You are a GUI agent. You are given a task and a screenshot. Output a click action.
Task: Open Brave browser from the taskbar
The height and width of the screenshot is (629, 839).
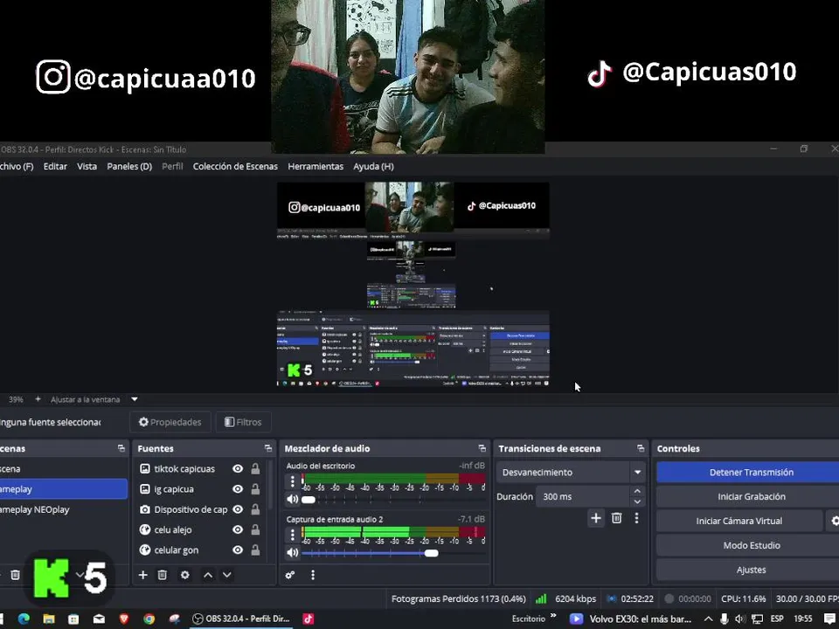click(124, 619)
